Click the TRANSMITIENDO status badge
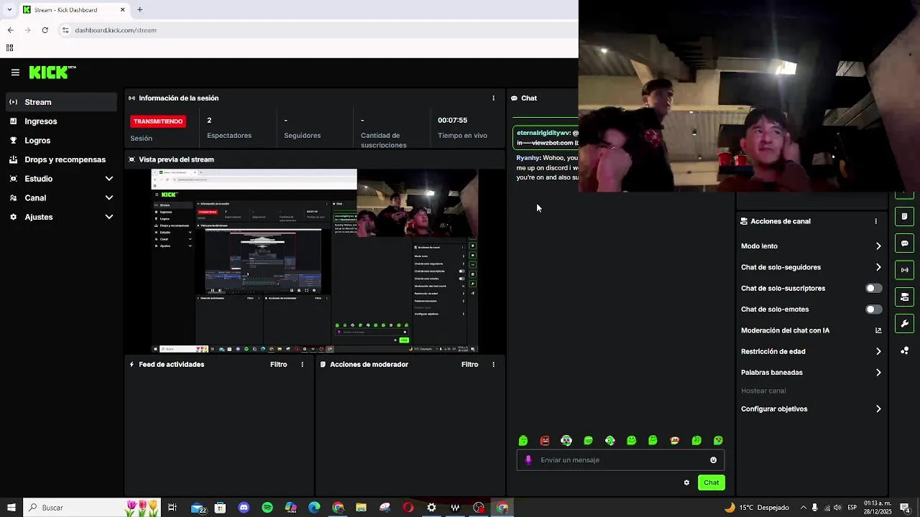 pos(158,121)
